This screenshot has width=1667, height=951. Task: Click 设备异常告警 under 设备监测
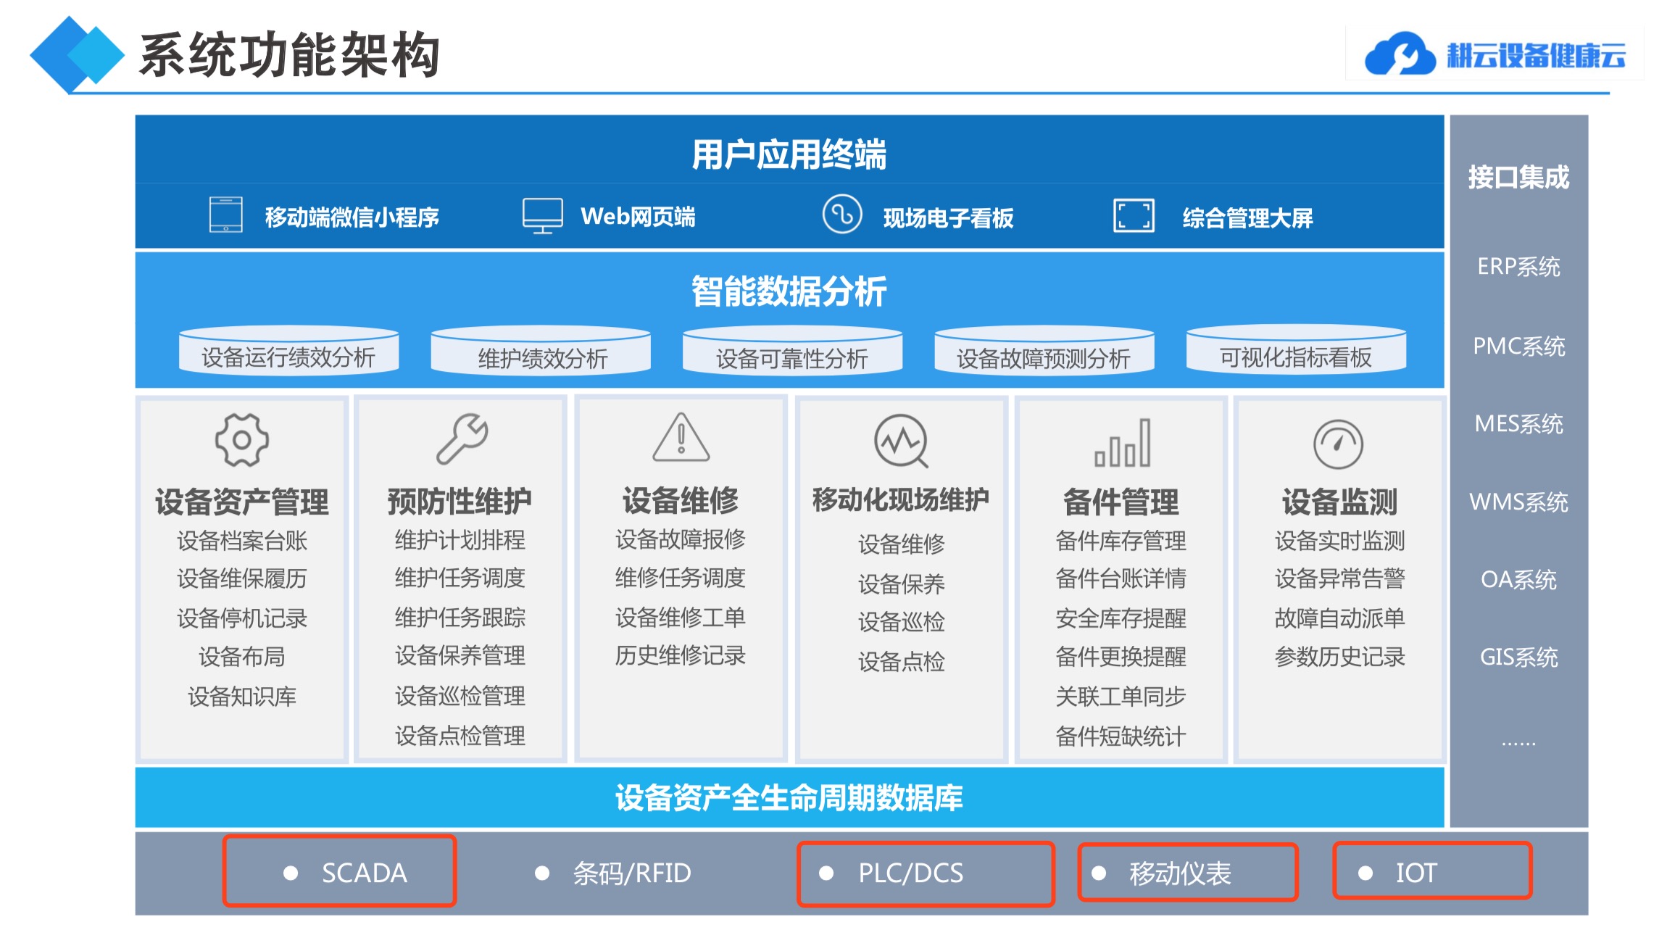click(x=1339, y=578)
